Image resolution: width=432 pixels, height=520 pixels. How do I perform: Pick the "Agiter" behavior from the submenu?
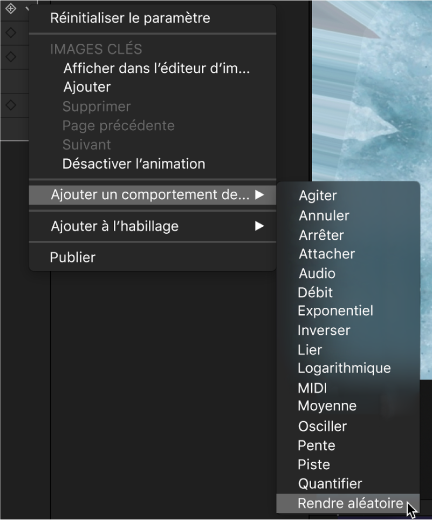pos(318,195)
